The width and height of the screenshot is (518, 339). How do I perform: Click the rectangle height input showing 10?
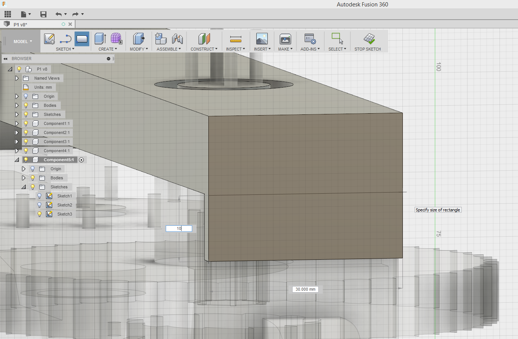click(179, 228)
